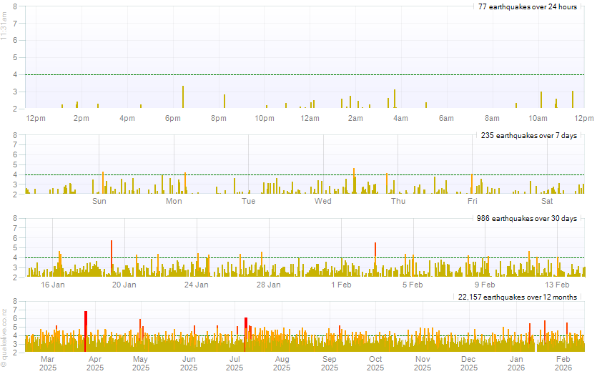
Task: Click the tall red bar in late March 2025
Action: [x=86, y=330]
